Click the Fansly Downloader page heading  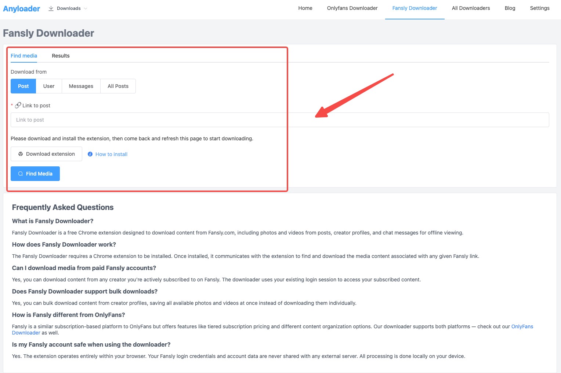[x=48, y=33]
